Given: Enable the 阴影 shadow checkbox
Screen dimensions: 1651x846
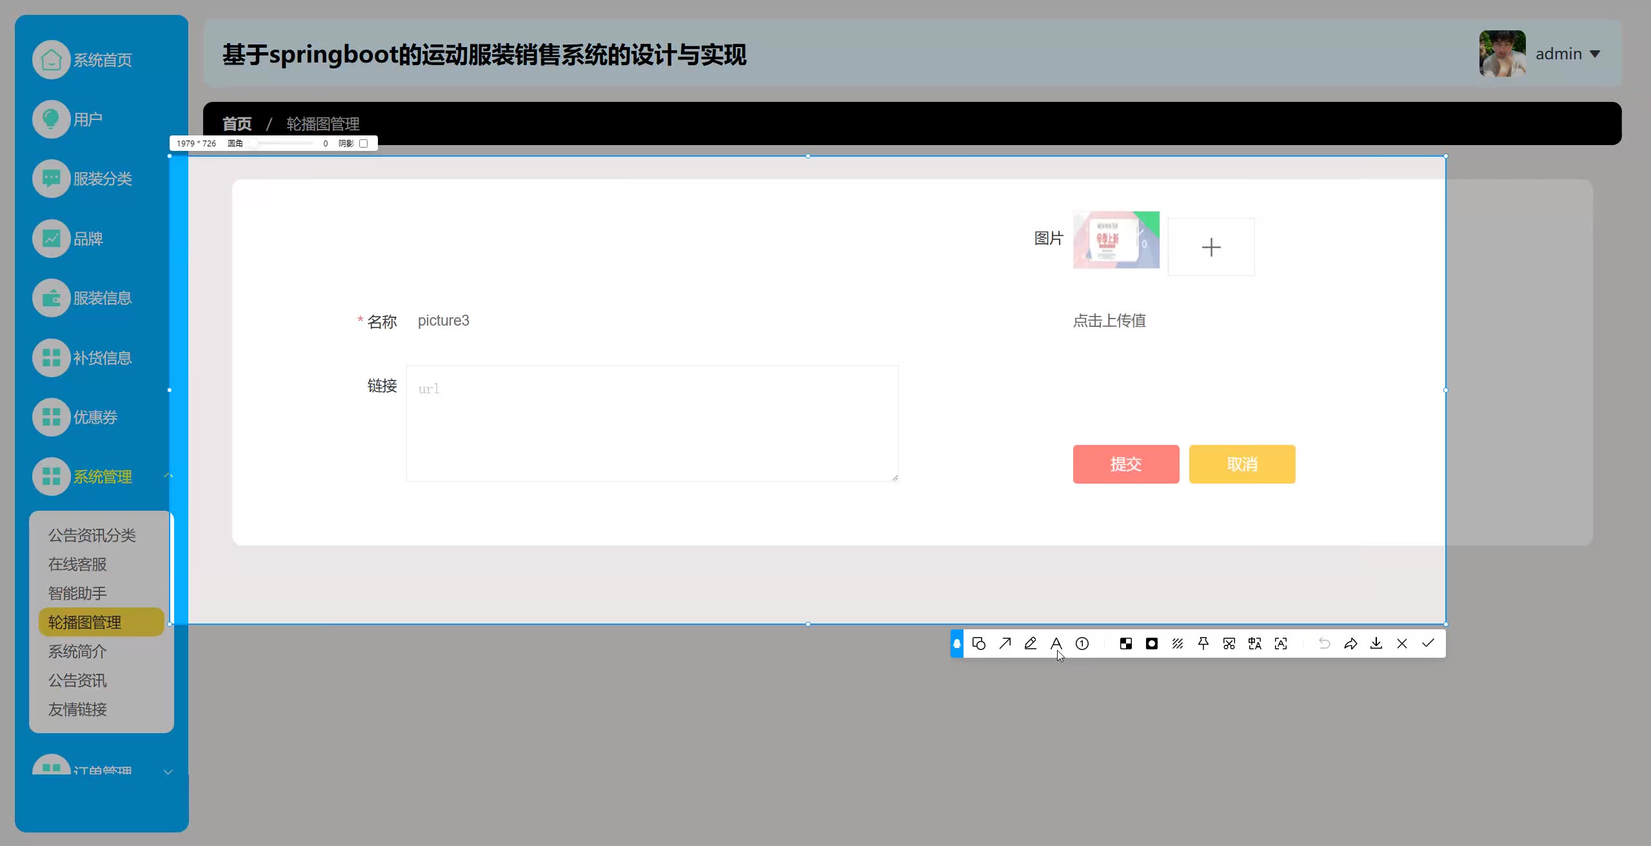Looking at the screenshot, I should coord(364,143).
